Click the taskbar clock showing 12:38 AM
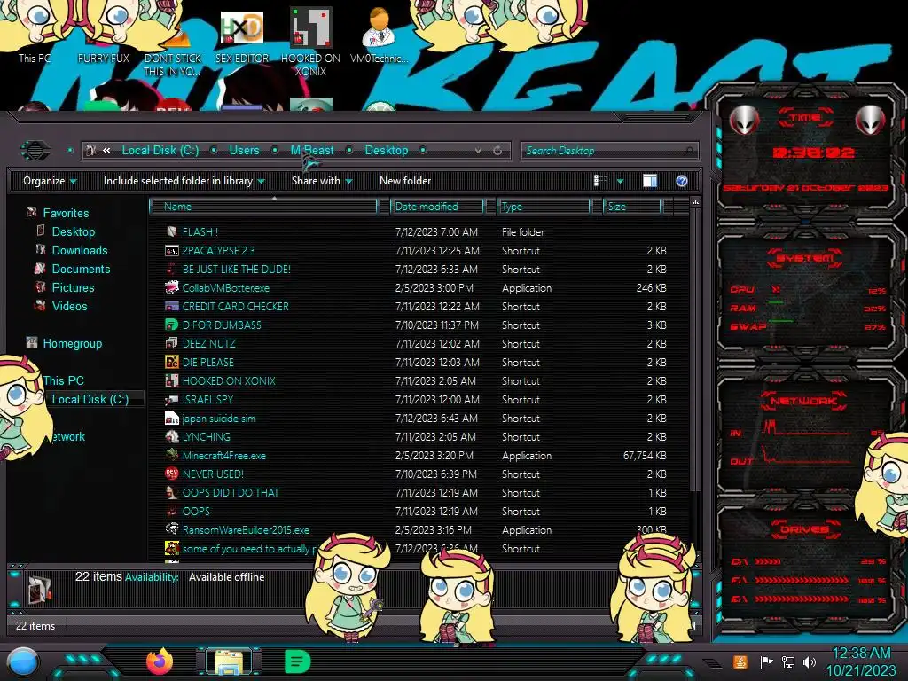Screen dimensions: 908x681 tap(861, 654)
